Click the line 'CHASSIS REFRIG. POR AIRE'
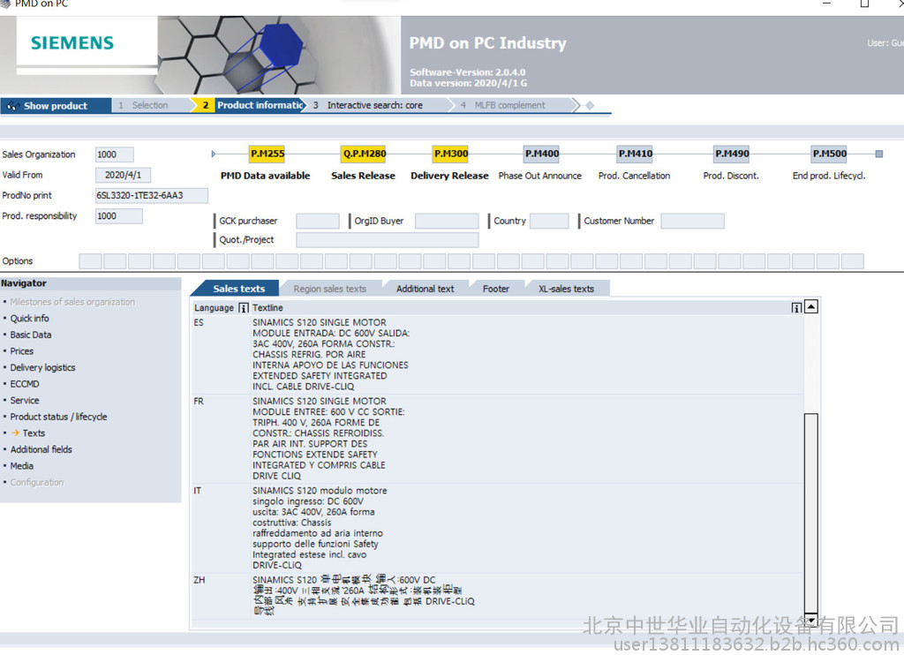The width and height of the screenshot is (904, 655). tap(309, 355)
